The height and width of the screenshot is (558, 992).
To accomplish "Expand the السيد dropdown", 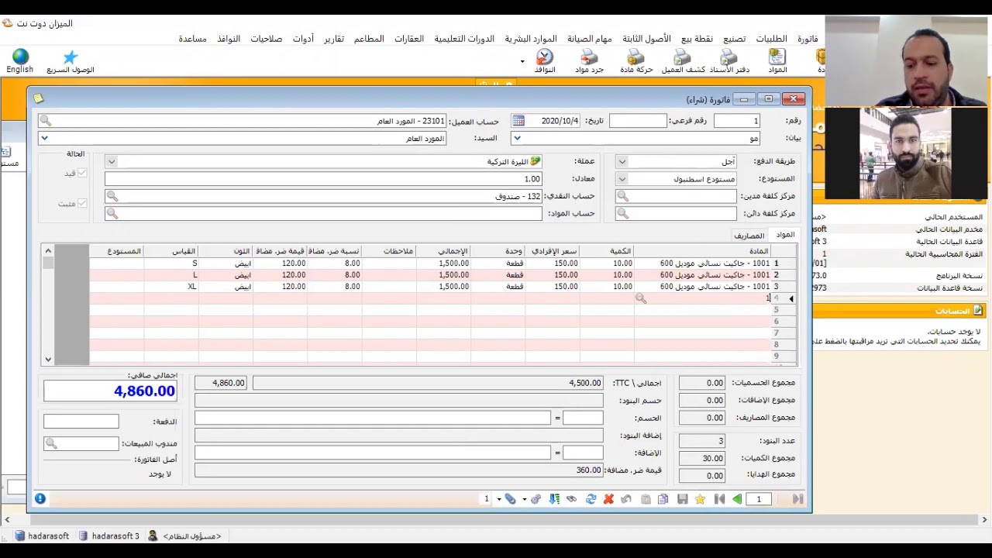I will [x=44, y=138].
